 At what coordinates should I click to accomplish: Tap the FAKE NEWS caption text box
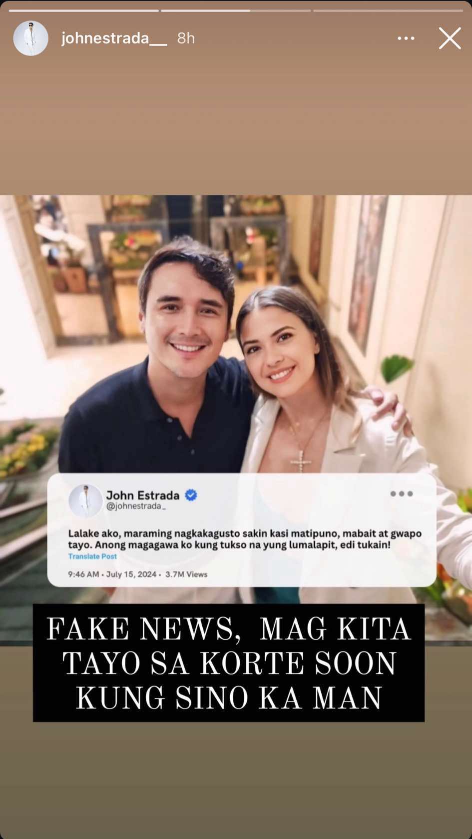[229, 662]
